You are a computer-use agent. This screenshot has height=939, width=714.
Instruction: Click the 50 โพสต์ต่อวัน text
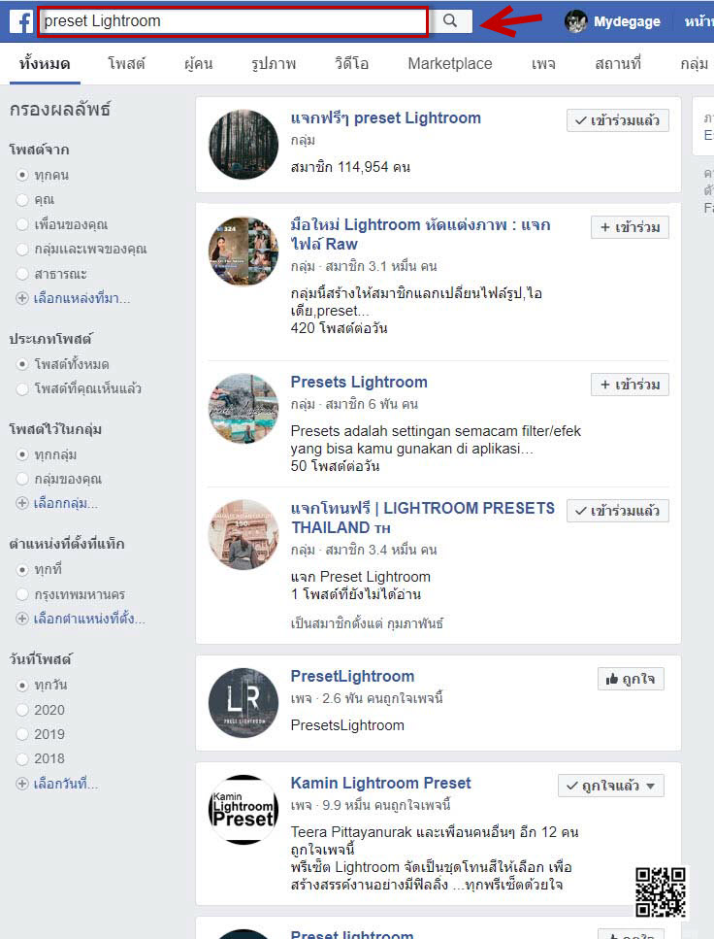(335, 466)
